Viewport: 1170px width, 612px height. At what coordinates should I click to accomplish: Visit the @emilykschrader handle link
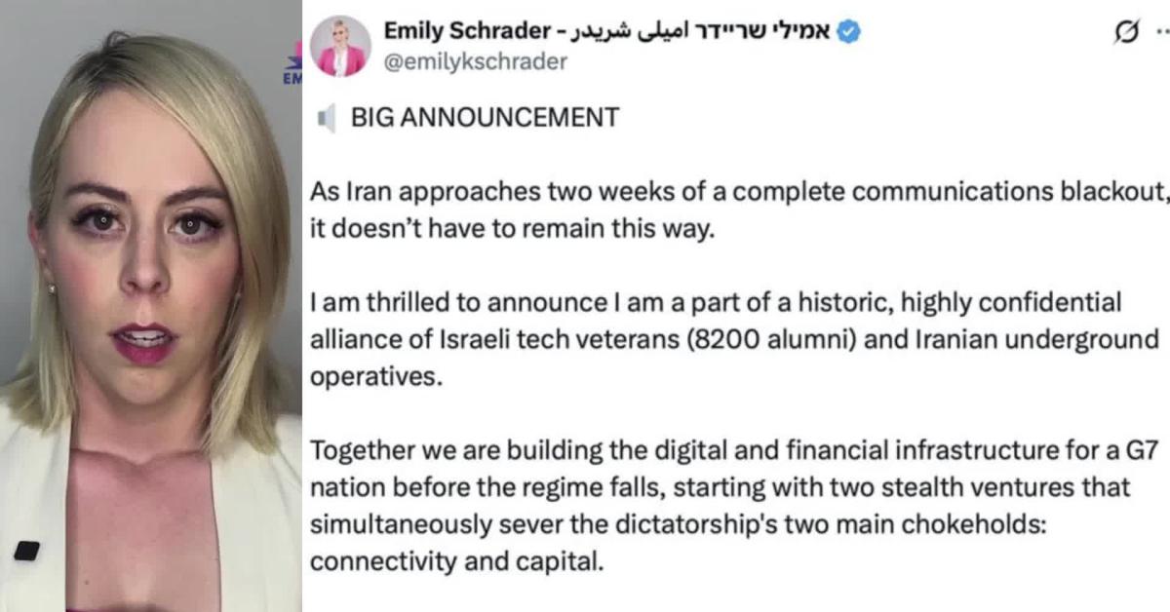[476, 62]
